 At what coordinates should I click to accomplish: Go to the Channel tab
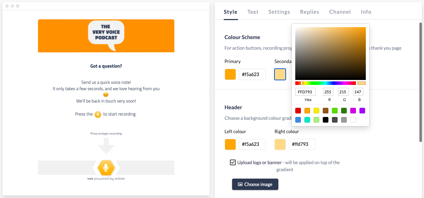(x=340, y=12)
